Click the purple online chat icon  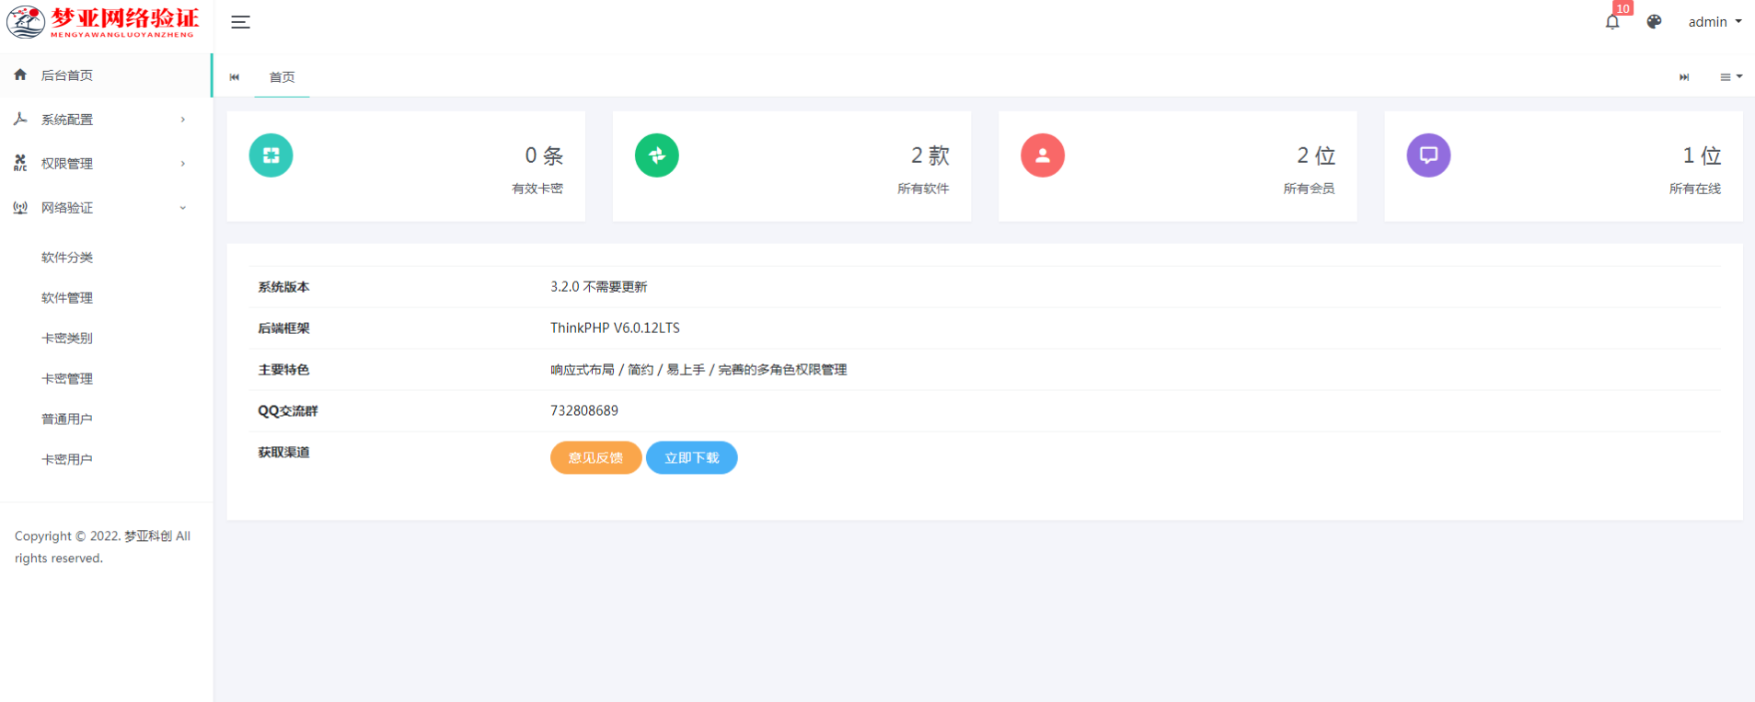(x=1427, y=155)
